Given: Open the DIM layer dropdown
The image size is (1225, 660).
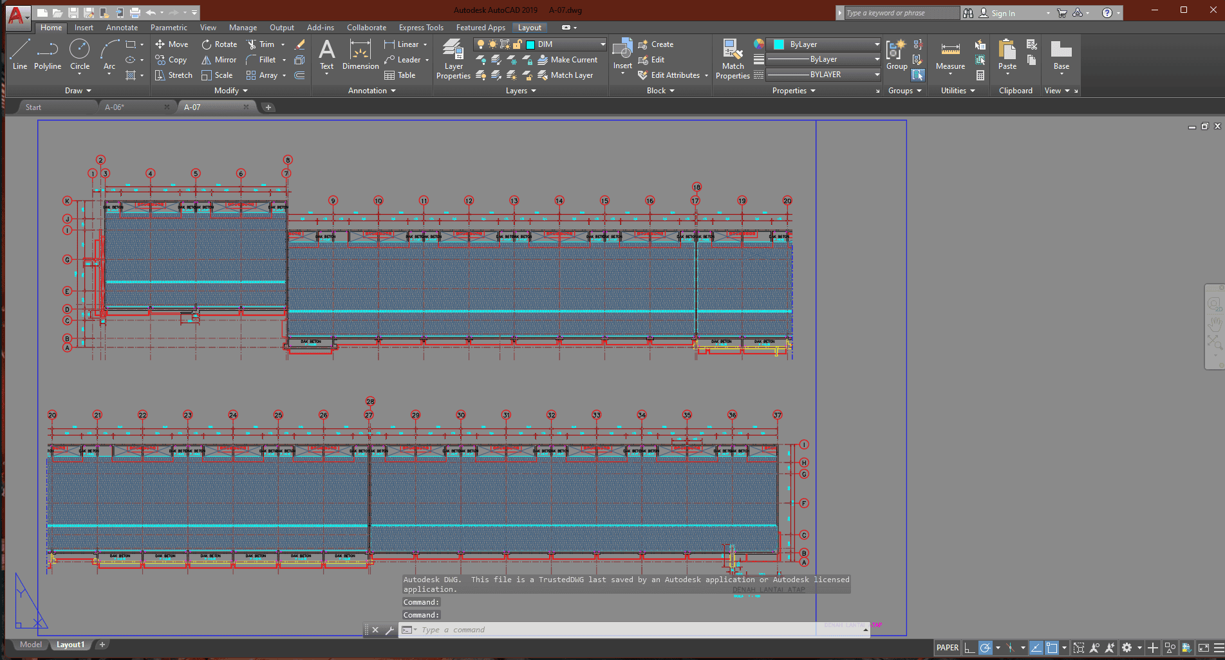Looking at the screenshot, I should pos(603,44).
